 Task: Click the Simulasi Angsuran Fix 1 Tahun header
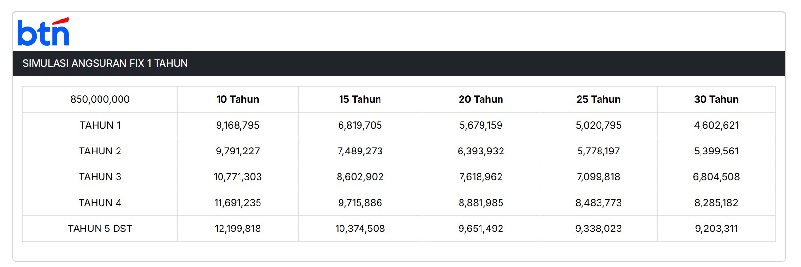point(105,63)
